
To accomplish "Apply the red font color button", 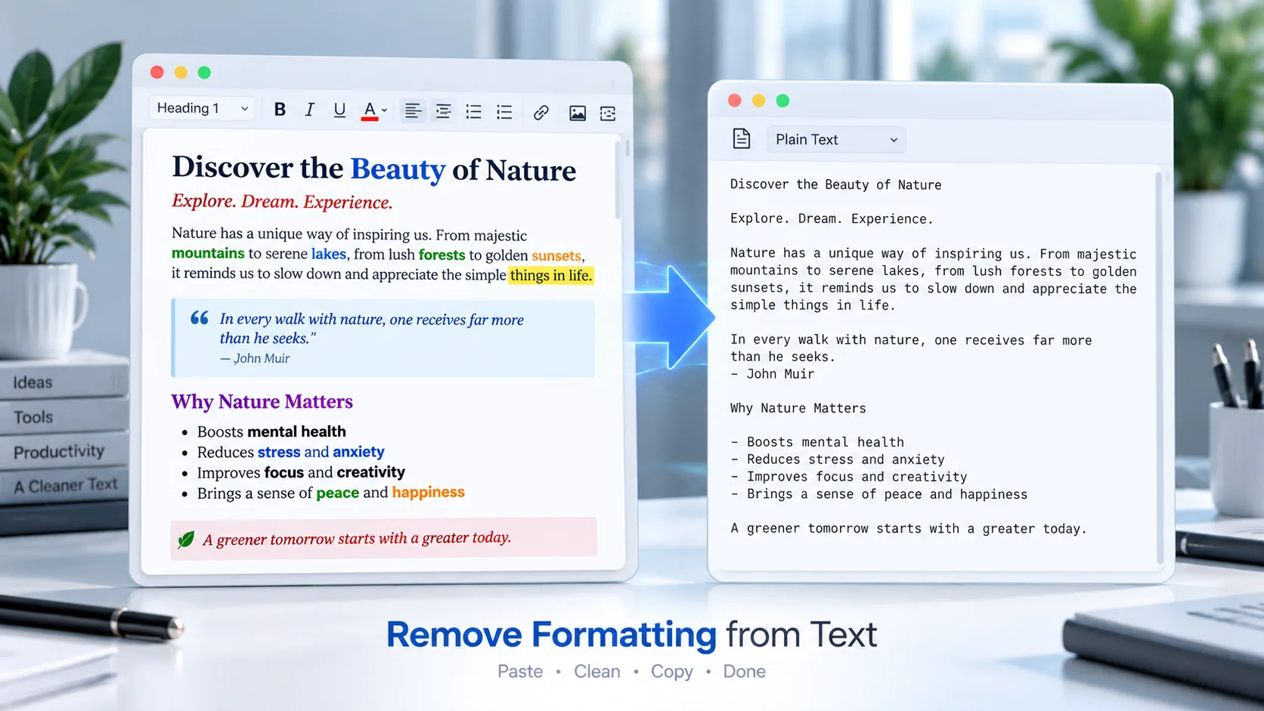I will (x=370, y=111).
